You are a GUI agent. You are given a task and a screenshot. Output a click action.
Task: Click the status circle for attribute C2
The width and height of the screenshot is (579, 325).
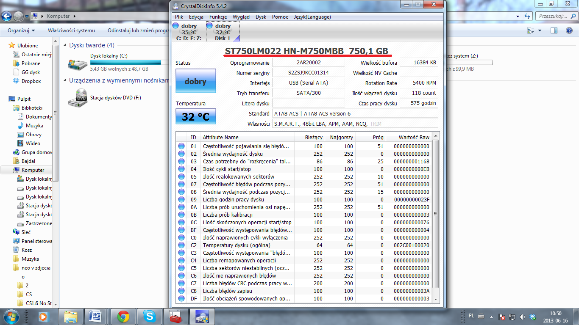(181, 245)
